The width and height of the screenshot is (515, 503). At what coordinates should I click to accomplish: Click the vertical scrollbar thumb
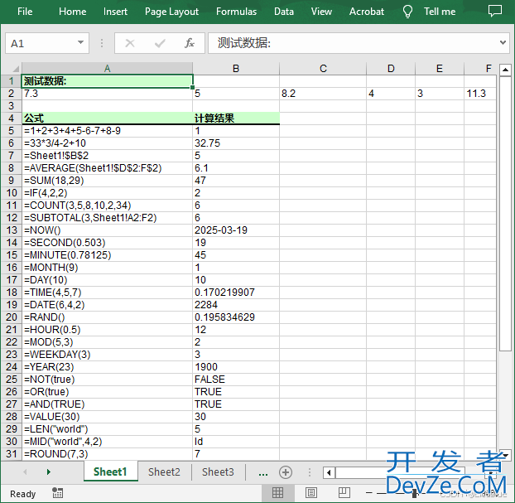505,214
